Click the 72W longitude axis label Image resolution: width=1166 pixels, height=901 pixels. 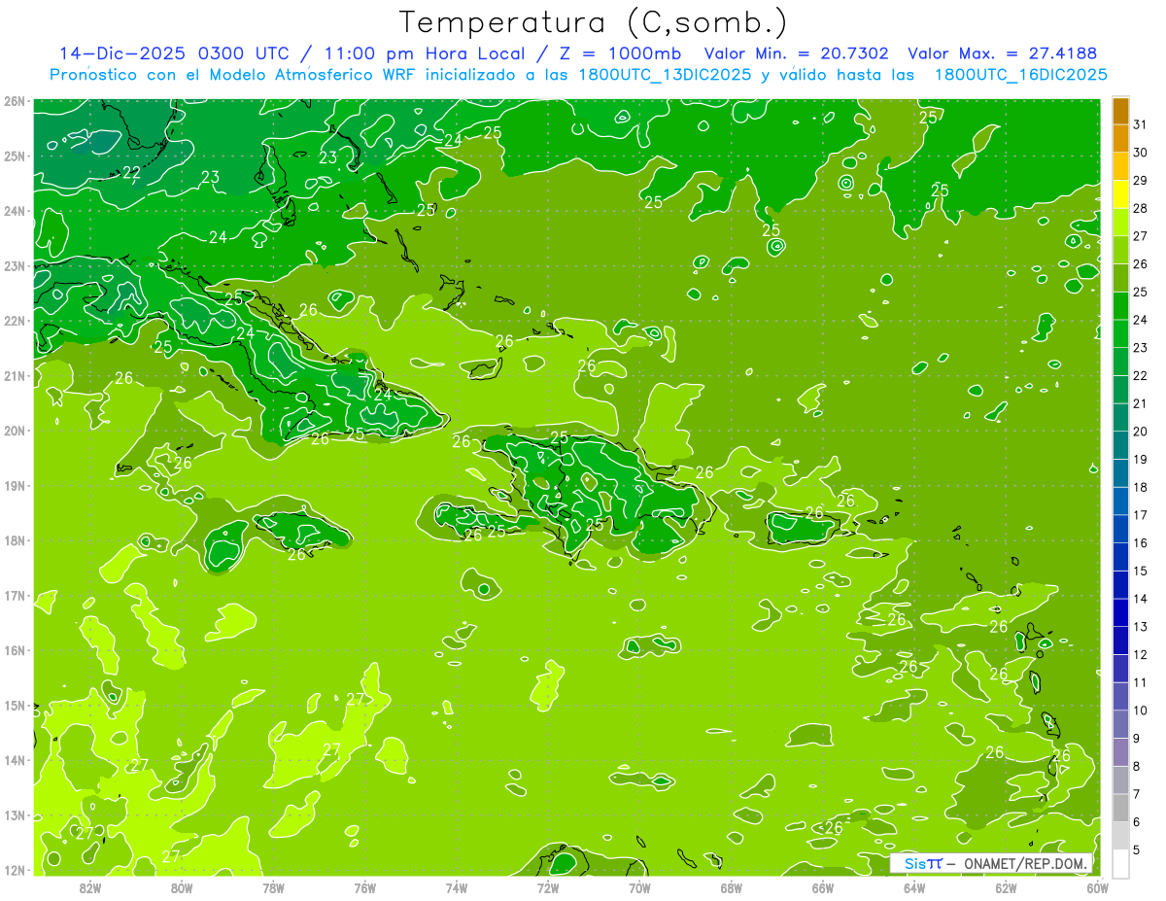(x=548, y=888)
